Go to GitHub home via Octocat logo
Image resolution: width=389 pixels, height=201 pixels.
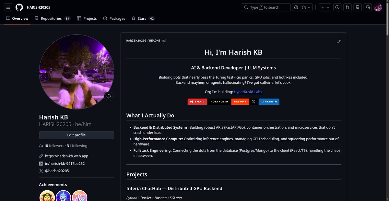(x=19, y=7)
